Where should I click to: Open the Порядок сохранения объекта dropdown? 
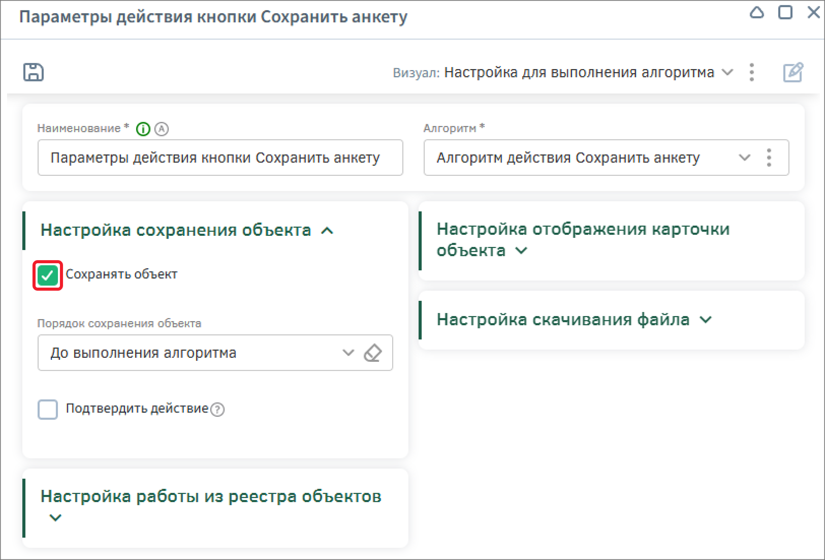click(x=348, y=353)
